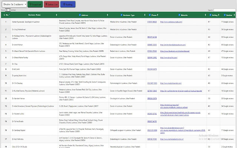Uncheck the Business Type column checkbox
Screen dimensions: 237x148
(x=121, y=15)
